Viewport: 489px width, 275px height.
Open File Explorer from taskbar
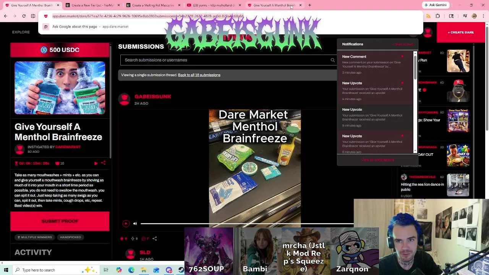pyautogui.click(x=144, y=270)
